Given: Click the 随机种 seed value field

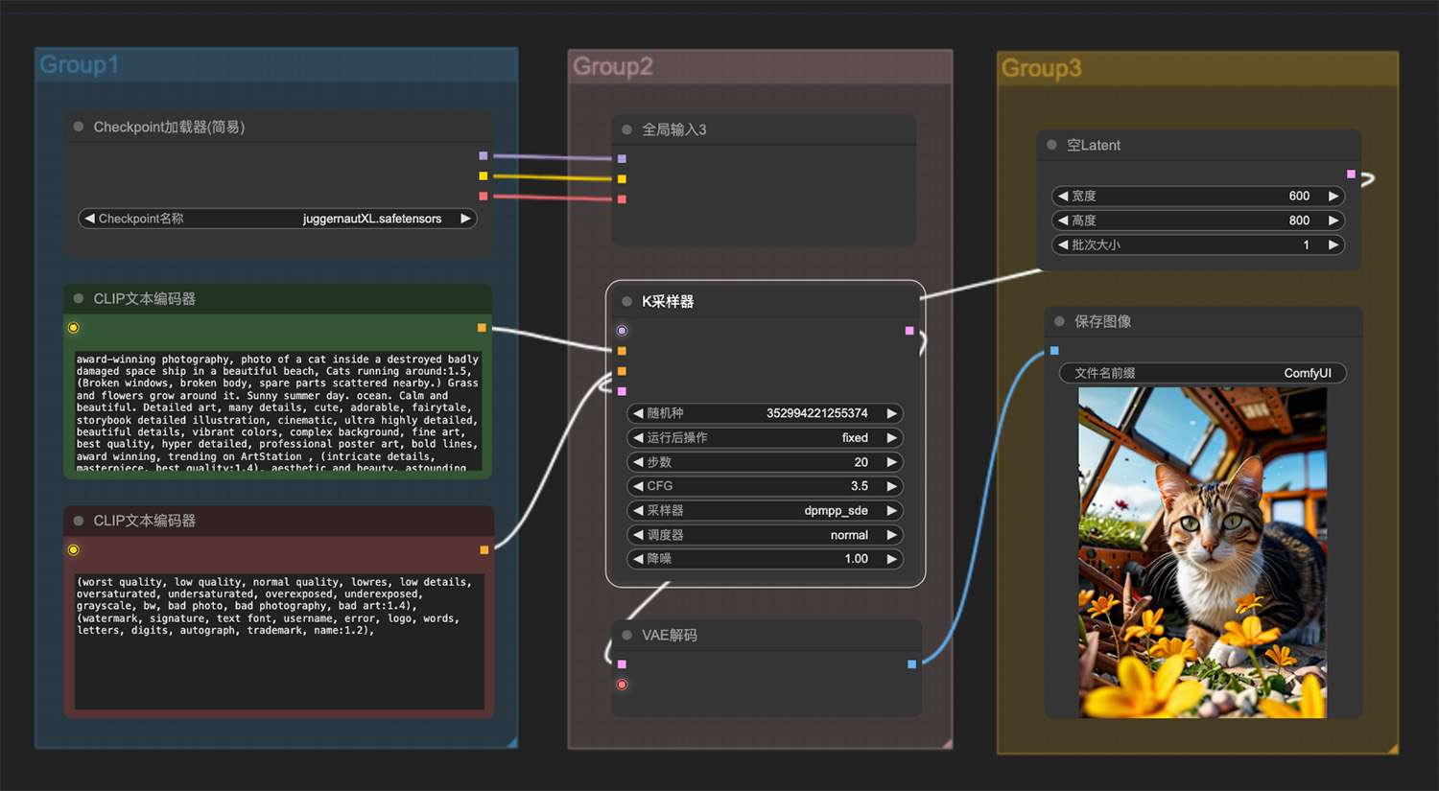Looking at the screenshot, I should click(x=765, y=413).
